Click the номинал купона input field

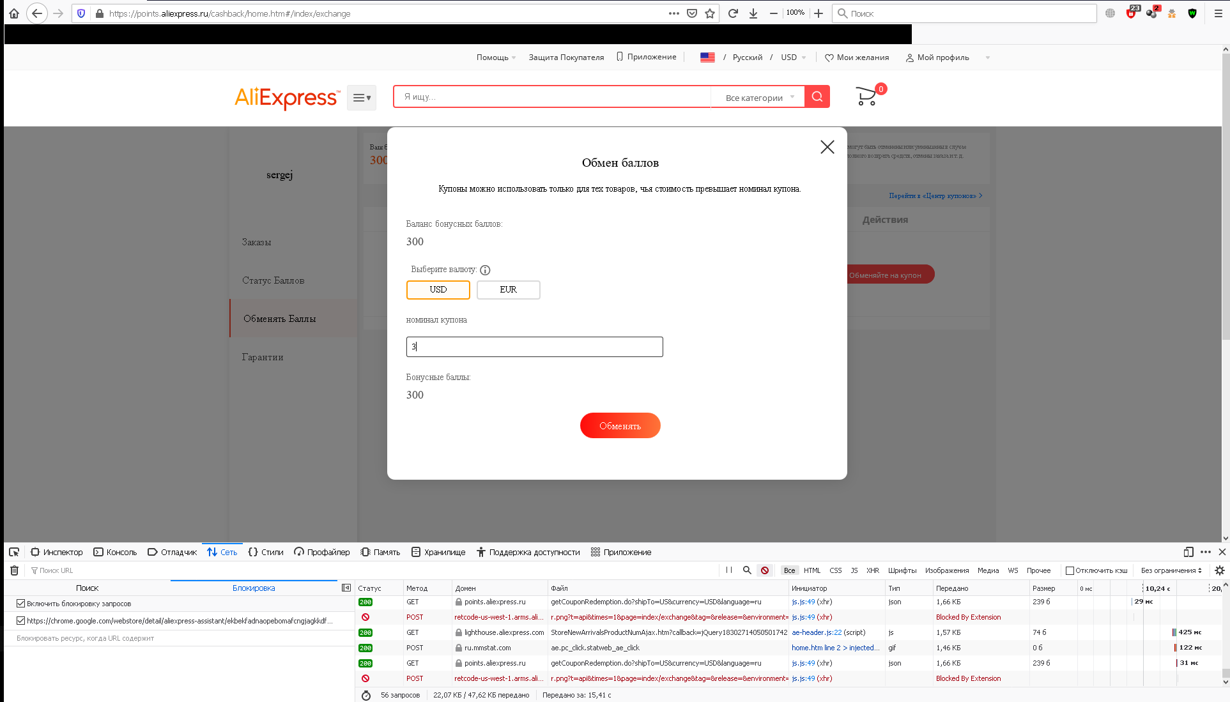(535, 347)
